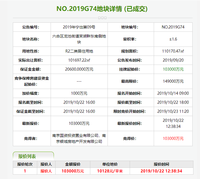Click announcement date 2019/09/20
Viewport: 200px width, 179px height.
click(x=173, y=60)
